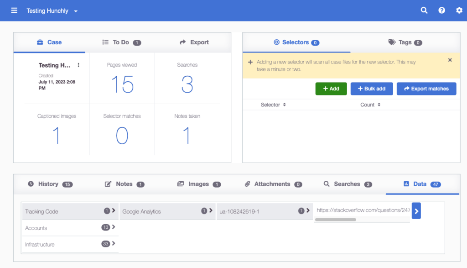This screenshot has height=268, width=467.
Task: Open settings via the gear icon
Action: click(x=459, y=11)
